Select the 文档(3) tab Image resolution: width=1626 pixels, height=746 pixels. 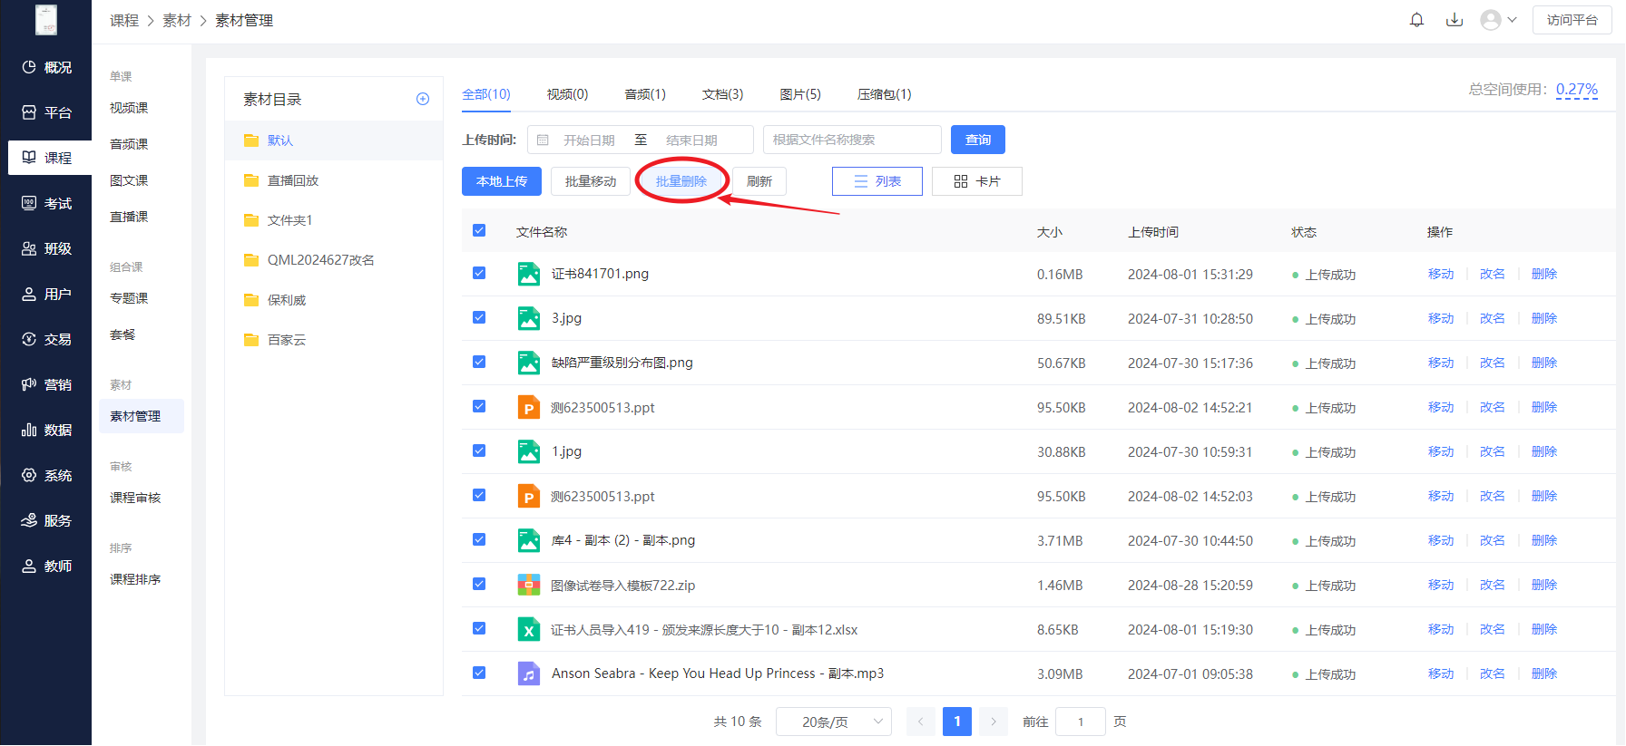(x=722, y=94)
